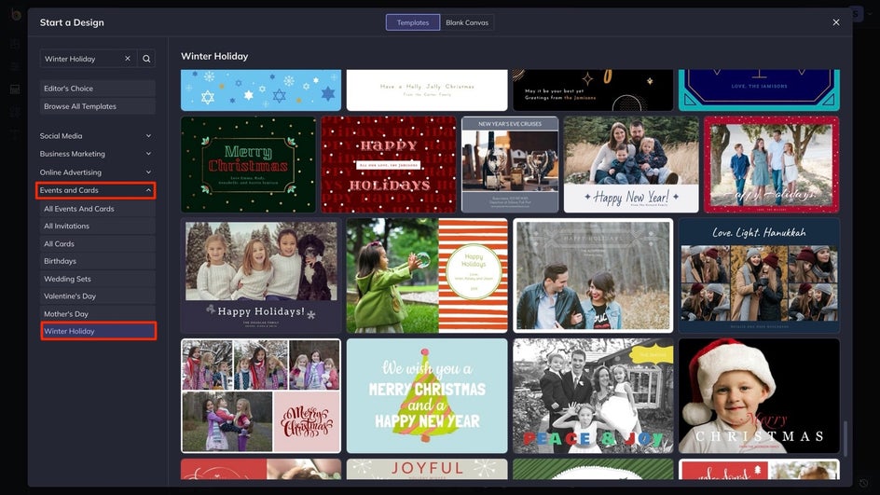880x495 pixels.
Task: Select All Cards subcategory
Action: click(x=98, y=243)
